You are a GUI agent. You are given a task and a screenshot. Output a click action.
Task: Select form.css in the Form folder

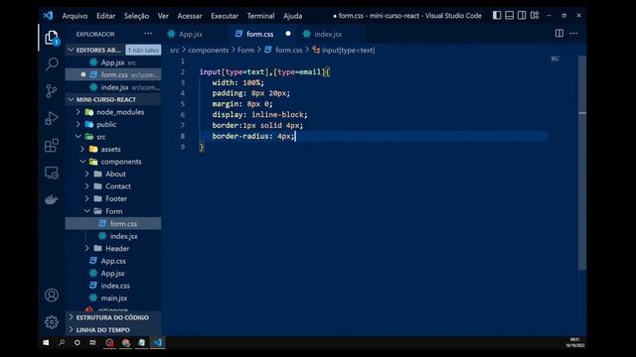pos(113,223)
